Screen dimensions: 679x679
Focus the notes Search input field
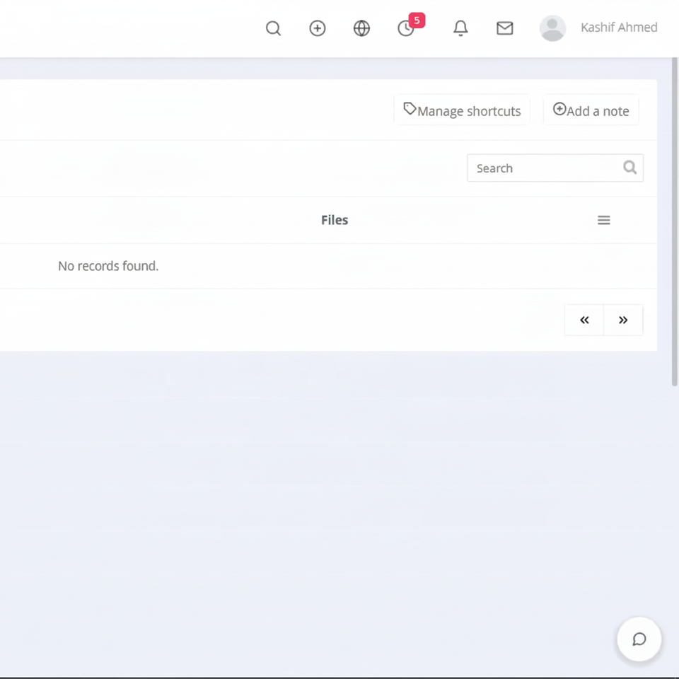pyautogui.click(x=555, y=168)
